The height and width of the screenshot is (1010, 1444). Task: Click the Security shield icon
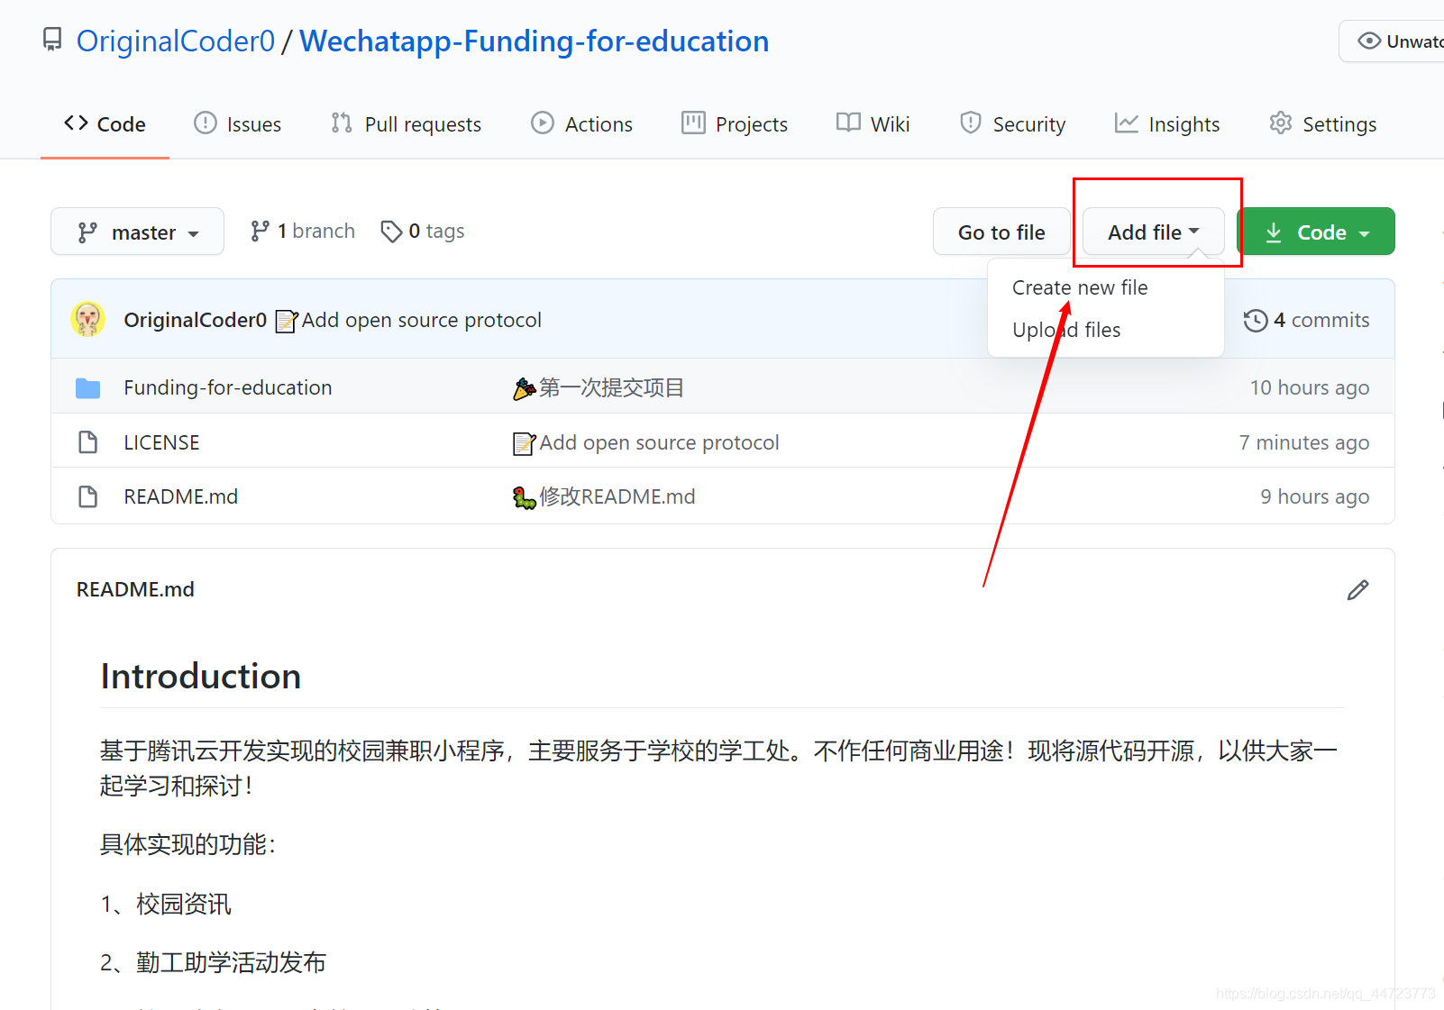971,123
